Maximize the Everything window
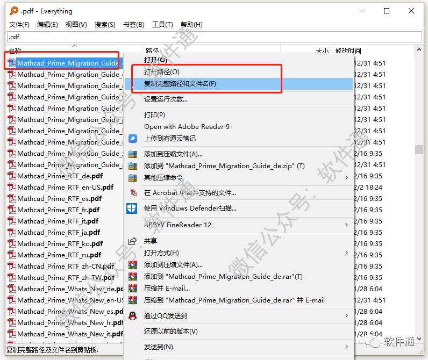 pos(387,11)
